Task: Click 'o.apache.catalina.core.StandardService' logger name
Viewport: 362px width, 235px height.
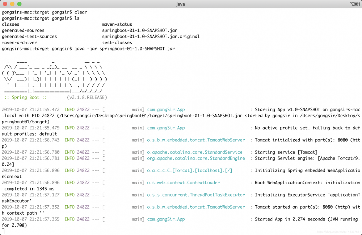Action: pos(195,152)
